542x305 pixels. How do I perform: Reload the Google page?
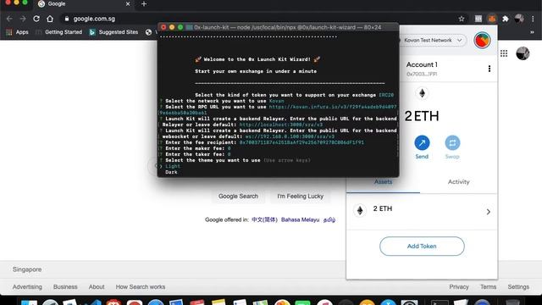[36, 19]
